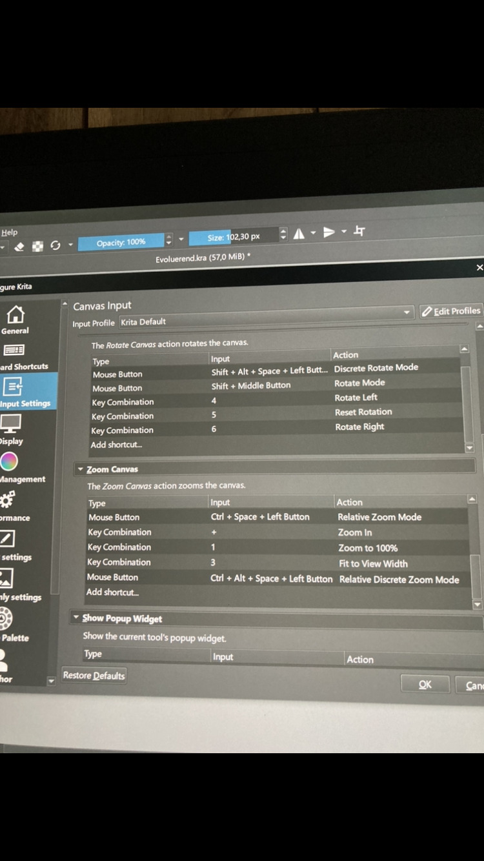
Task: Select the Rotate Left action row
Action: point(276,400)
